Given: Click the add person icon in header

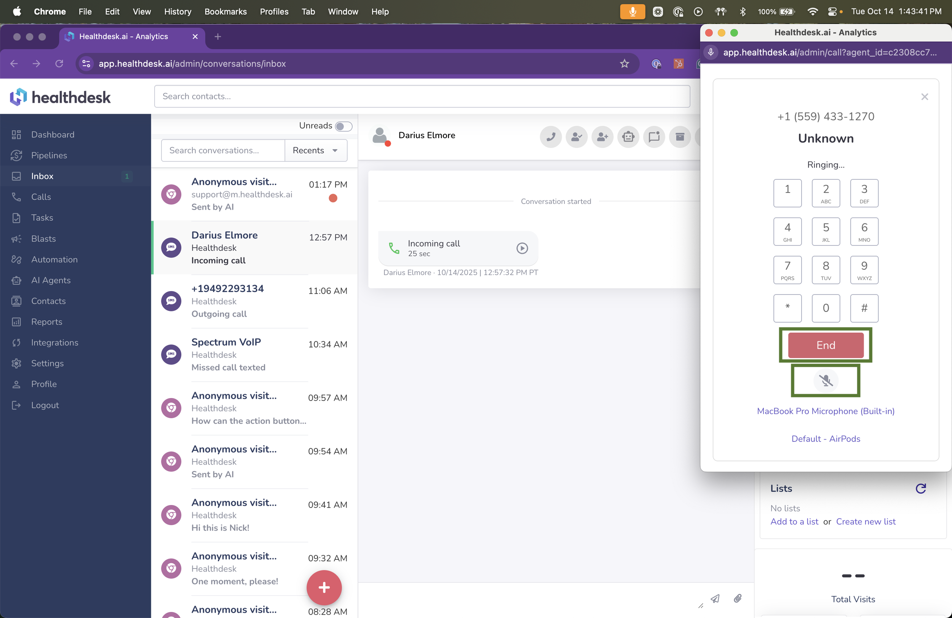Looking at the screenshot, I should [x=602, y=137].
